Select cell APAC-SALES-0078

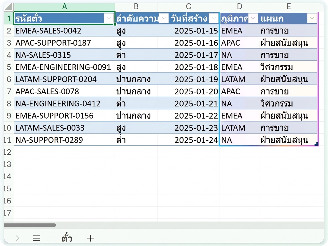[x=65, y=91]
